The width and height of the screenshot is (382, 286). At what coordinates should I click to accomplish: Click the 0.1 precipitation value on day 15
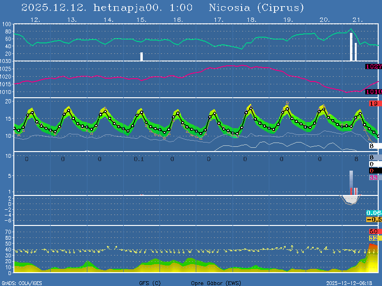tap(138, 159)
